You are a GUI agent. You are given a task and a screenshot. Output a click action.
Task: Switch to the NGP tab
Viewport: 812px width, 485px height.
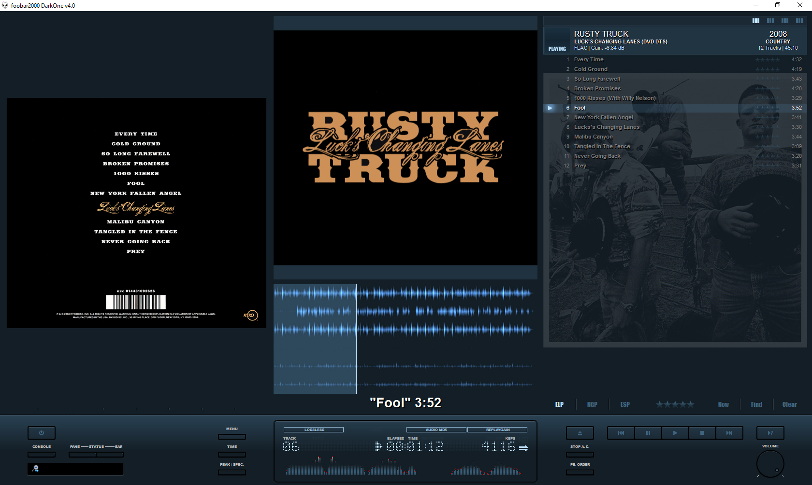[x=592, y=404]
